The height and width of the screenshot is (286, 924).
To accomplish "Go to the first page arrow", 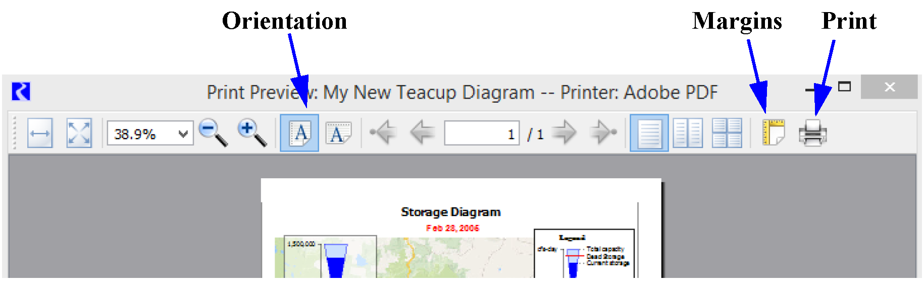I will pyautogui.click(x=383, y=133).
